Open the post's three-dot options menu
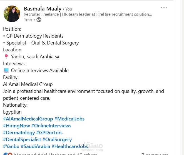The width and height of the screenshot is (184, 155). coord(164,7)
